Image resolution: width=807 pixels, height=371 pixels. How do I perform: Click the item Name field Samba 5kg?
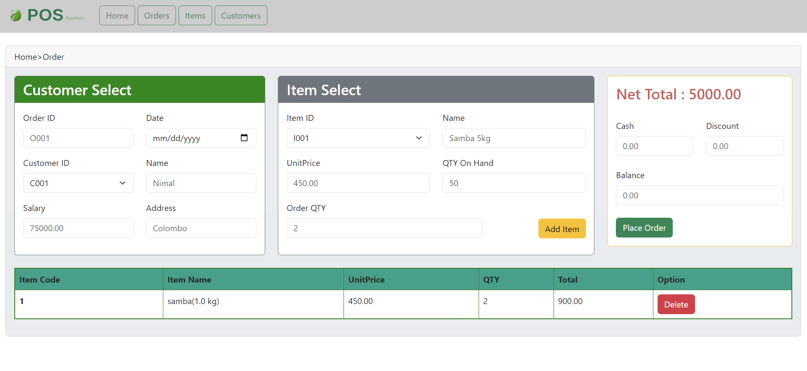click(x=514, y=138)
